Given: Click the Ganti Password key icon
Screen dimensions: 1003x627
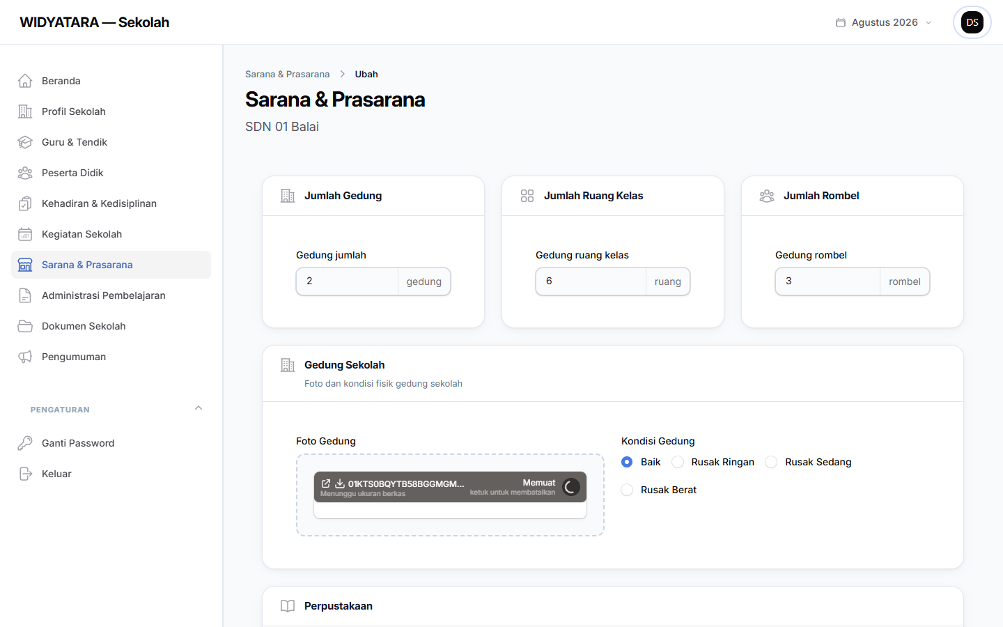Looking at the screenshot, I should (x=25, y=443).
